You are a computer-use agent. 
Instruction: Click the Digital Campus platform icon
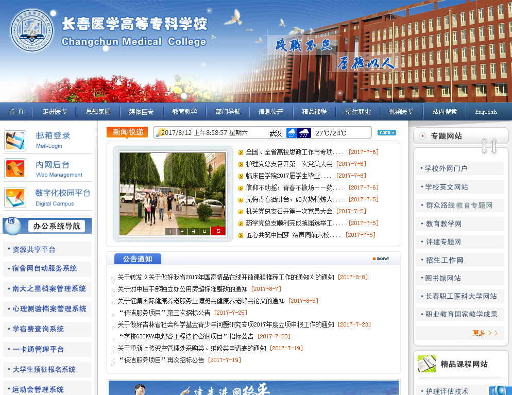point(15,197)
